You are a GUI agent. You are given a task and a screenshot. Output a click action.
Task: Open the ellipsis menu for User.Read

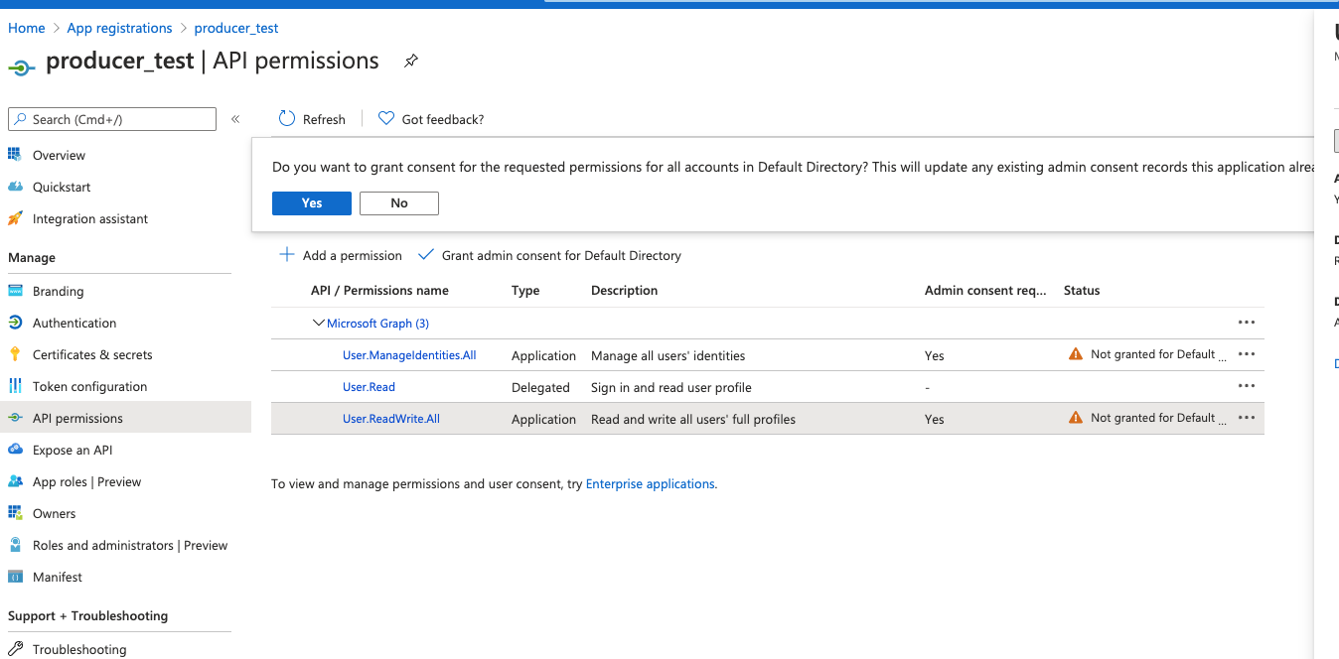click(1247, 386)
